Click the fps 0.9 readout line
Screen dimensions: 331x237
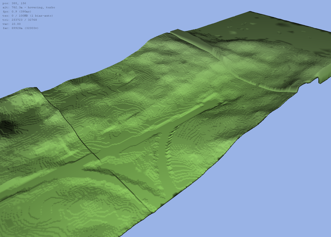[x=17, y=12]
